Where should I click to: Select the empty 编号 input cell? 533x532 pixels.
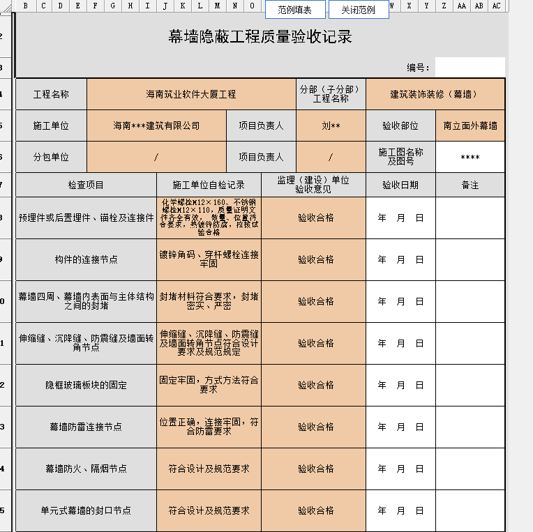click(x=470, y=68)
